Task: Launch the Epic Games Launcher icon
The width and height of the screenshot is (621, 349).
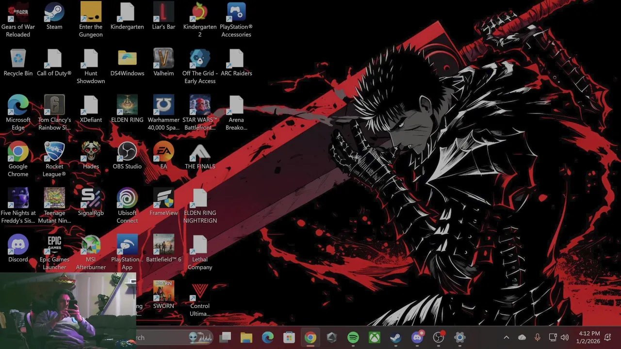Action: pos(54,253)
